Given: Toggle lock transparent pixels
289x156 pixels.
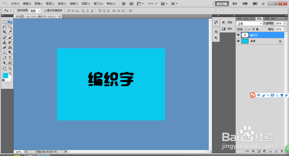Looking at the screenshot, I should [x=246, y=29].
